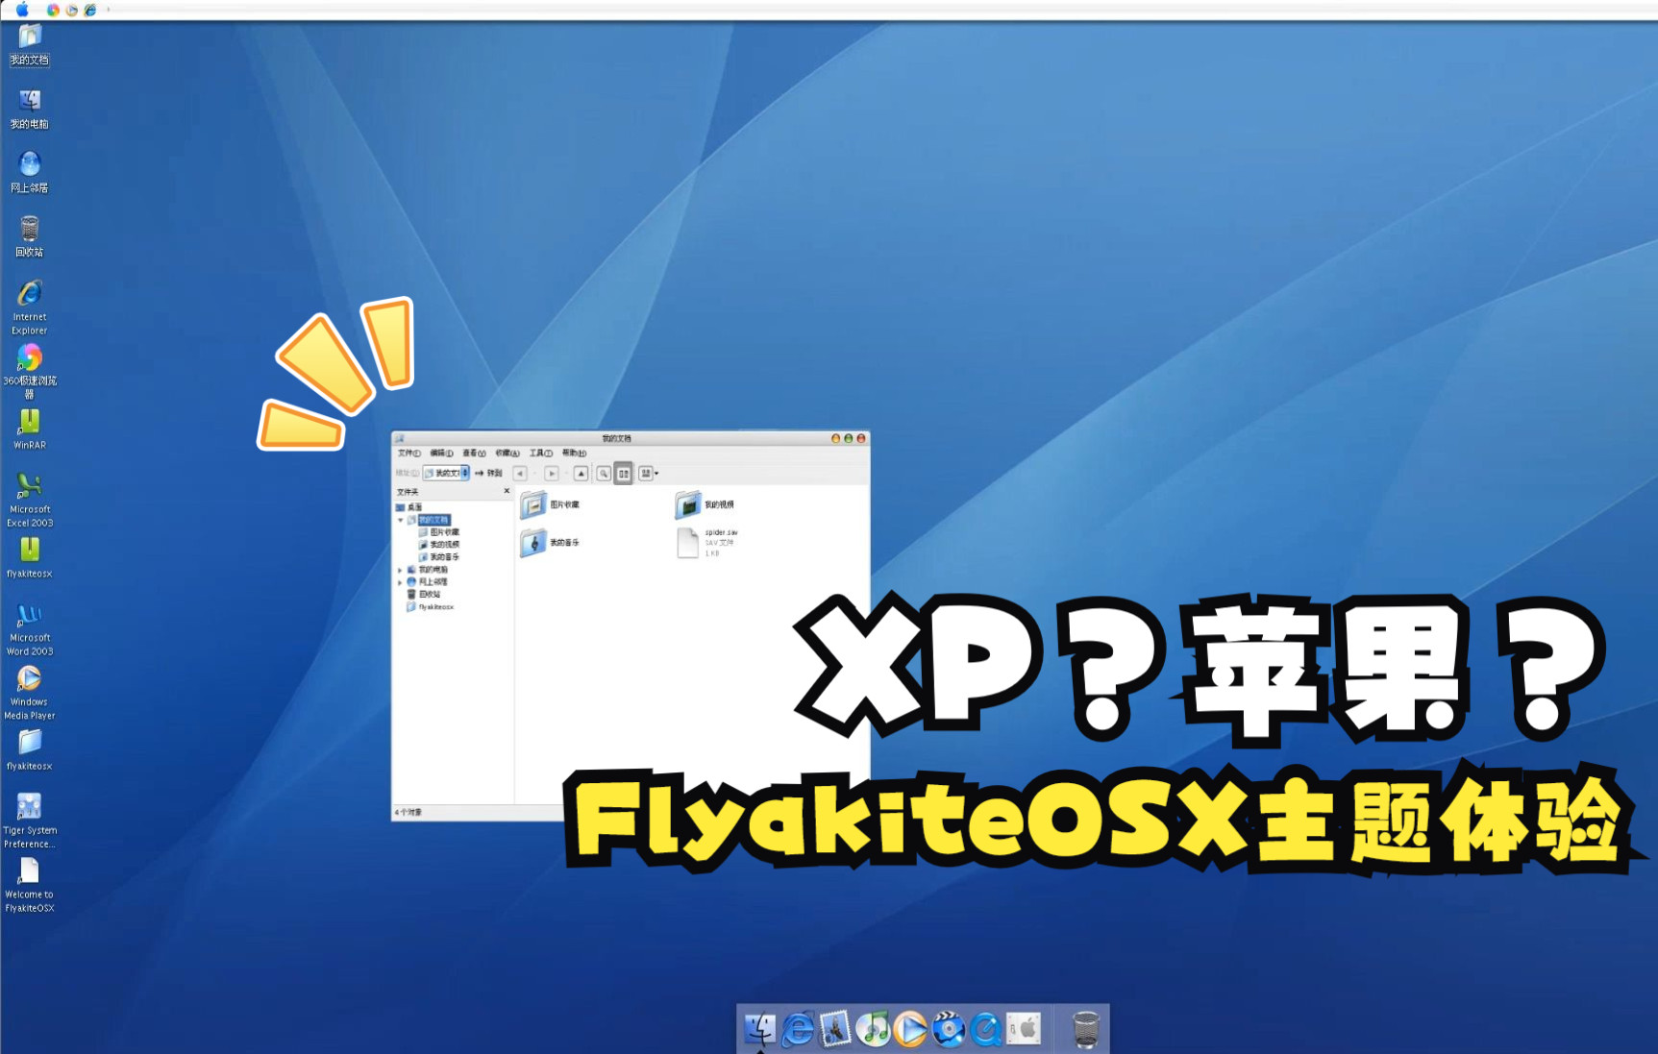
Task: Open 网上邻居 desktop icon
Action: [30, 172]
